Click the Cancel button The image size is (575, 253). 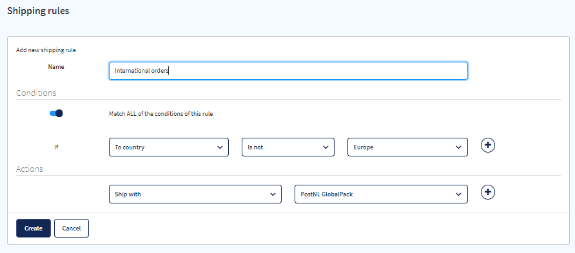72,228
